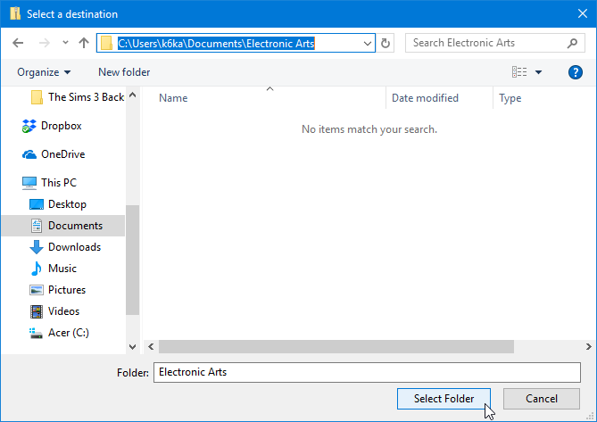Select the address bar path text
This screenshot has width=597, height=422.
pos(216,44)
